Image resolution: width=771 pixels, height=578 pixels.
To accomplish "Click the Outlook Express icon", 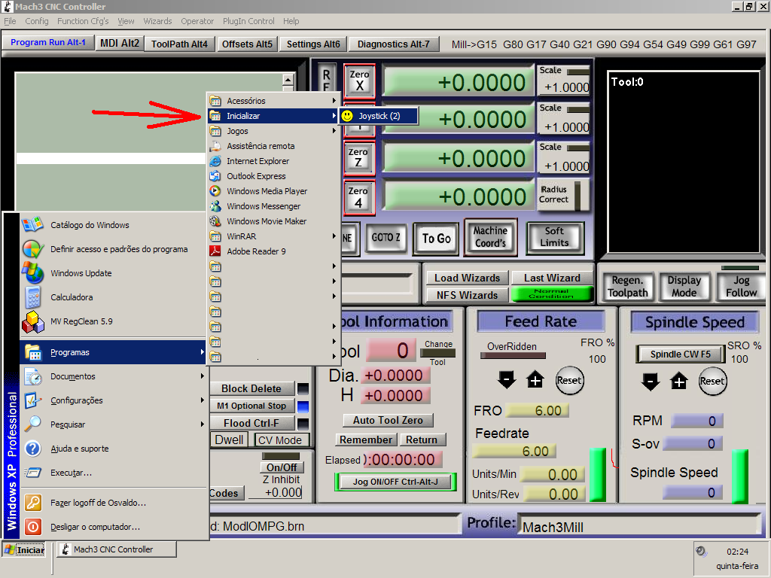I will (215, 176).
